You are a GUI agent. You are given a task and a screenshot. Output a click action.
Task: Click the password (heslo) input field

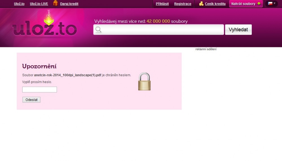[x=39, y=90]
